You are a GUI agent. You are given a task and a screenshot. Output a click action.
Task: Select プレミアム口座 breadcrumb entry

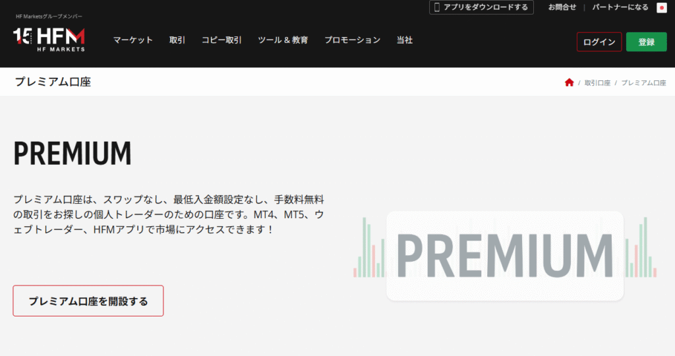click(643, 83)
